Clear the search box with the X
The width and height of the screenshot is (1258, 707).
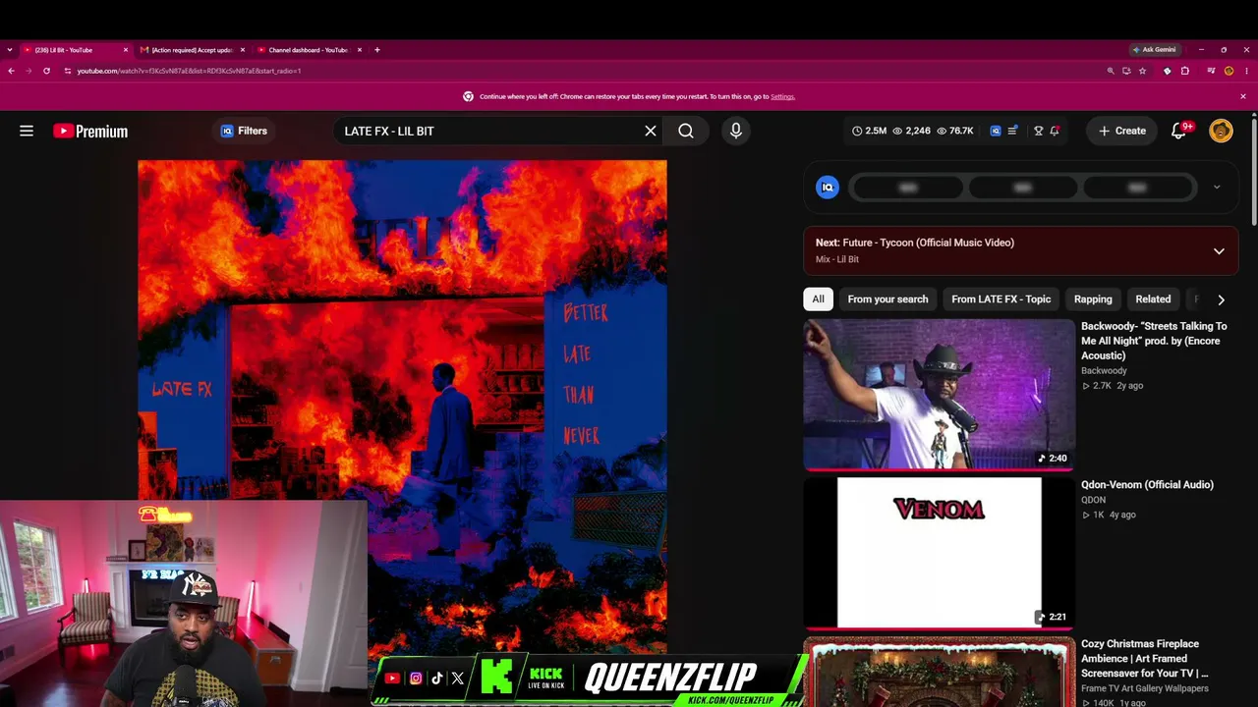[x=651, y=131]
